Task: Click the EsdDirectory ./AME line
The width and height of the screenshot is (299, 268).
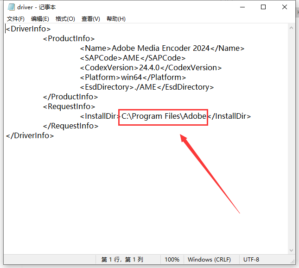Action: pos(147,87)
